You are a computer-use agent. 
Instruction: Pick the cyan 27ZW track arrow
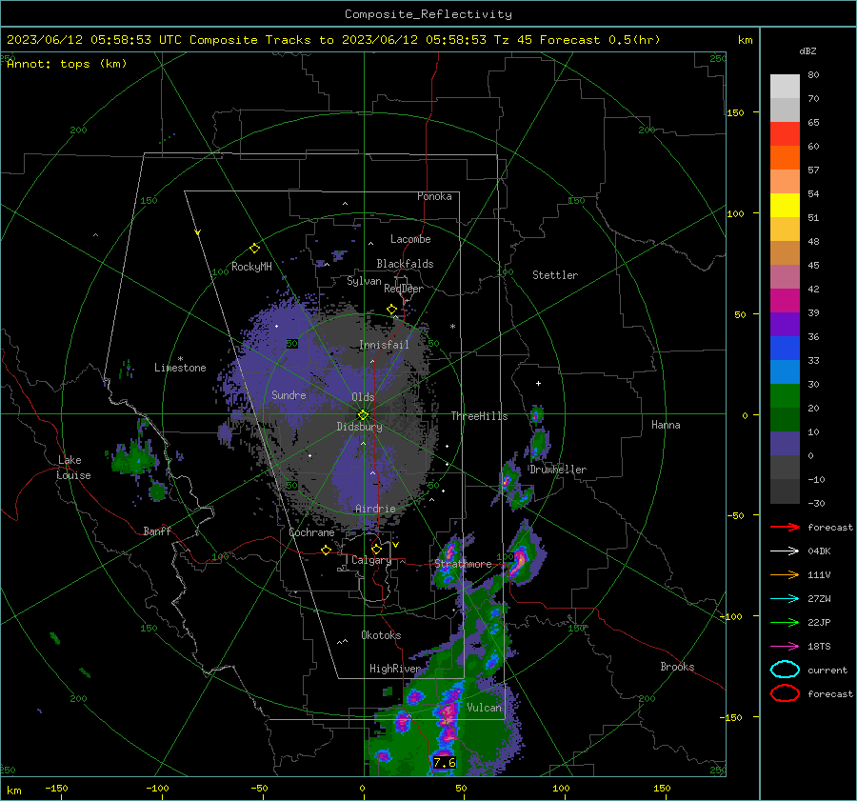pyautogui.click(x=785, y=599)
